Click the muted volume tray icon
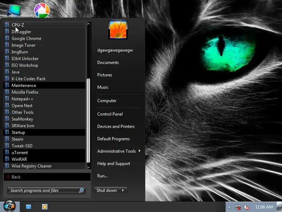Viewport: 282px width, 212px height. 246,207
